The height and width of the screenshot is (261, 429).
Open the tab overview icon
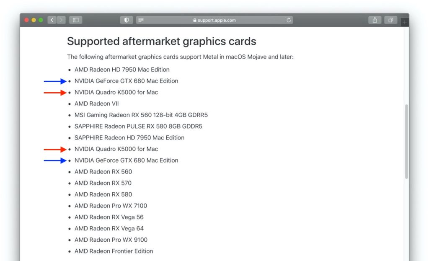coord(390,20)
